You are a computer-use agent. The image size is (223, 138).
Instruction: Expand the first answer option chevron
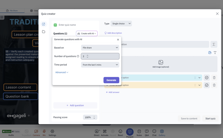[x=199, y=78]
